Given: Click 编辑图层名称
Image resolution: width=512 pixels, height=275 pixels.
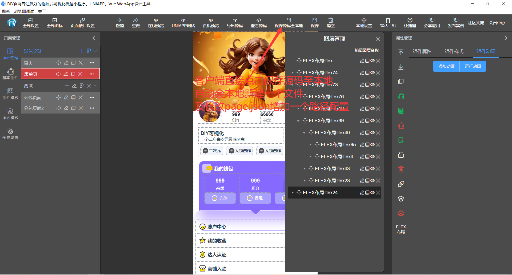Looking at the screenshot, I should pyautogui.click(x=366, y=50).
